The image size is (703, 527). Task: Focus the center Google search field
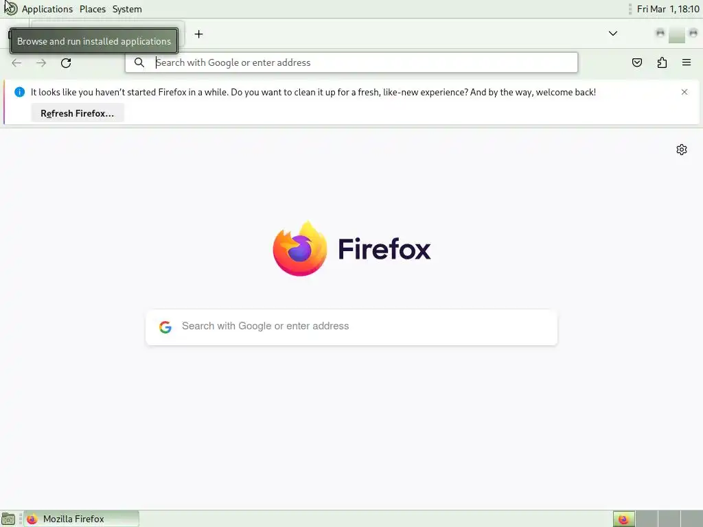(x=351, y=327)
